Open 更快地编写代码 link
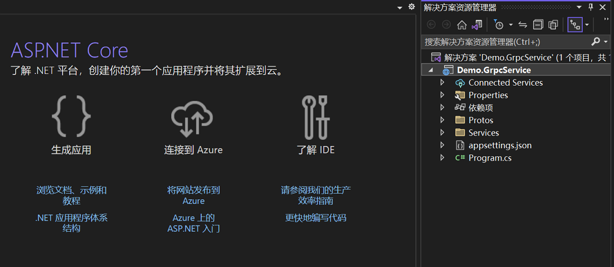This screenshot has height=267, width=614. pyautogui.click(x=315, y=218)
